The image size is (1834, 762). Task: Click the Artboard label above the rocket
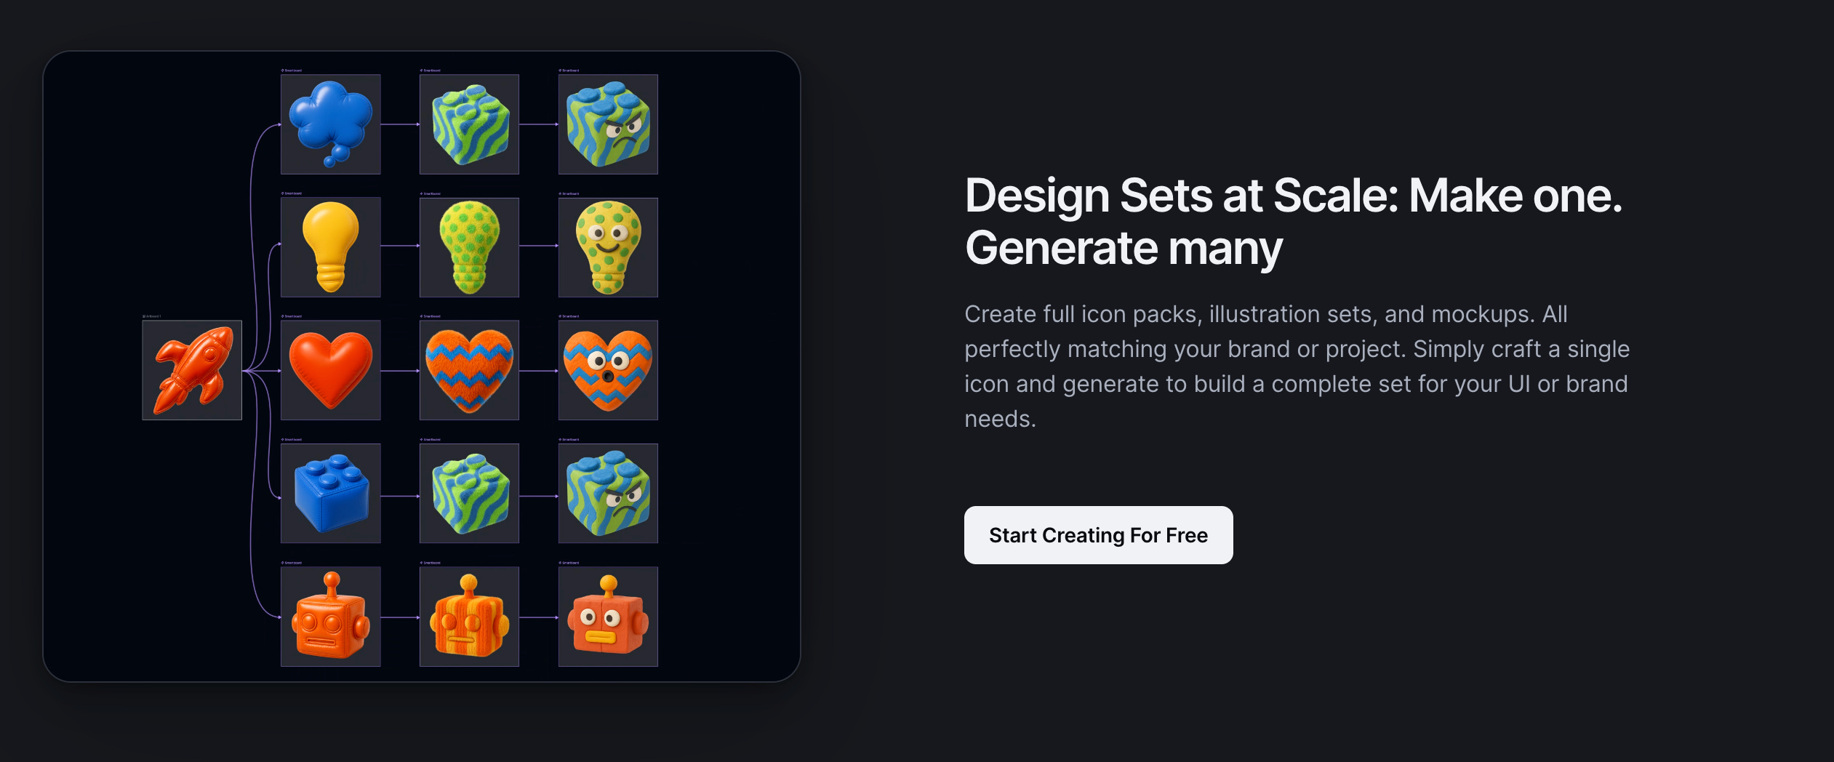point(152,316)
